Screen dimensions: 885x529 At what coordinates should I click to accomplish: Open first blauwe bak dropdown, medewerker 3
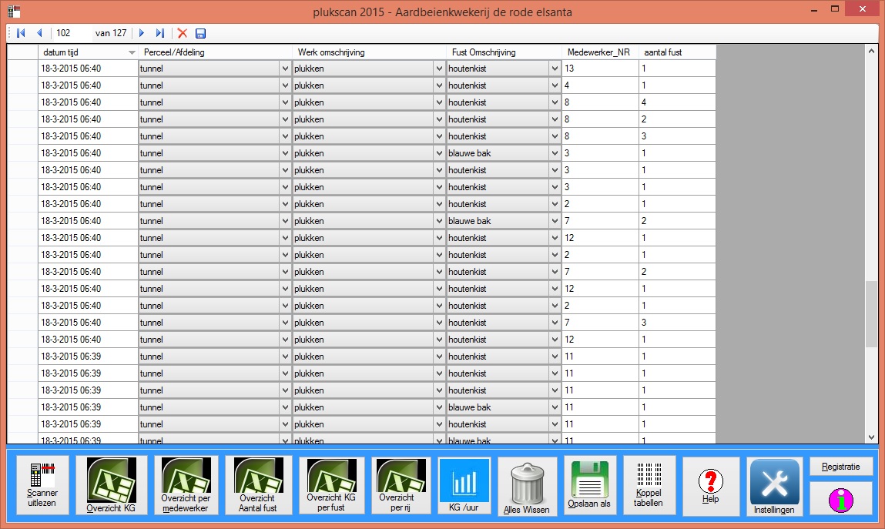point(555,153)
